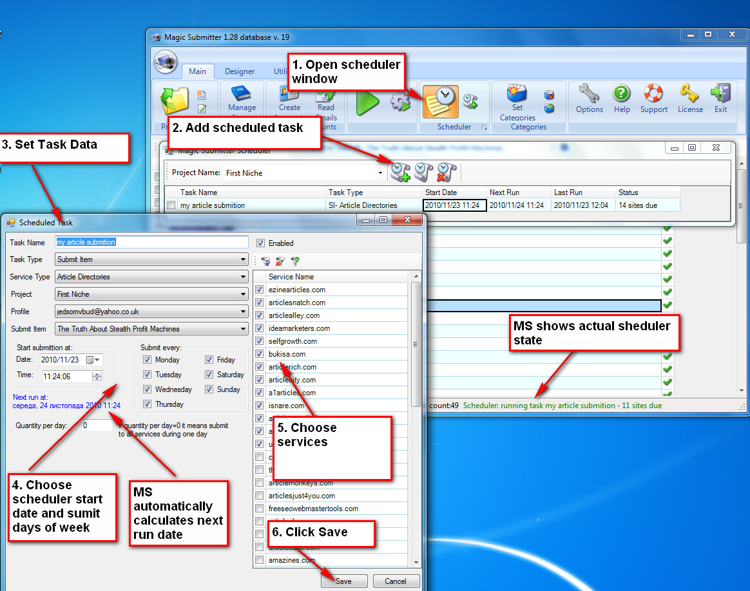Delete scheduled task toolbar icon

coord(447,173)
